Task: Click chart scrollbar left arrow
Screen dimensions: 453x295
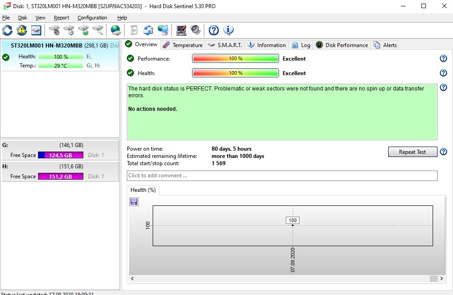Action: tap(132, 279)
